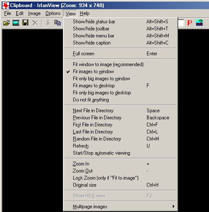Click the red P toolbar icon
209x212 pixels.
pyautogui.click(x=189, y=23)
